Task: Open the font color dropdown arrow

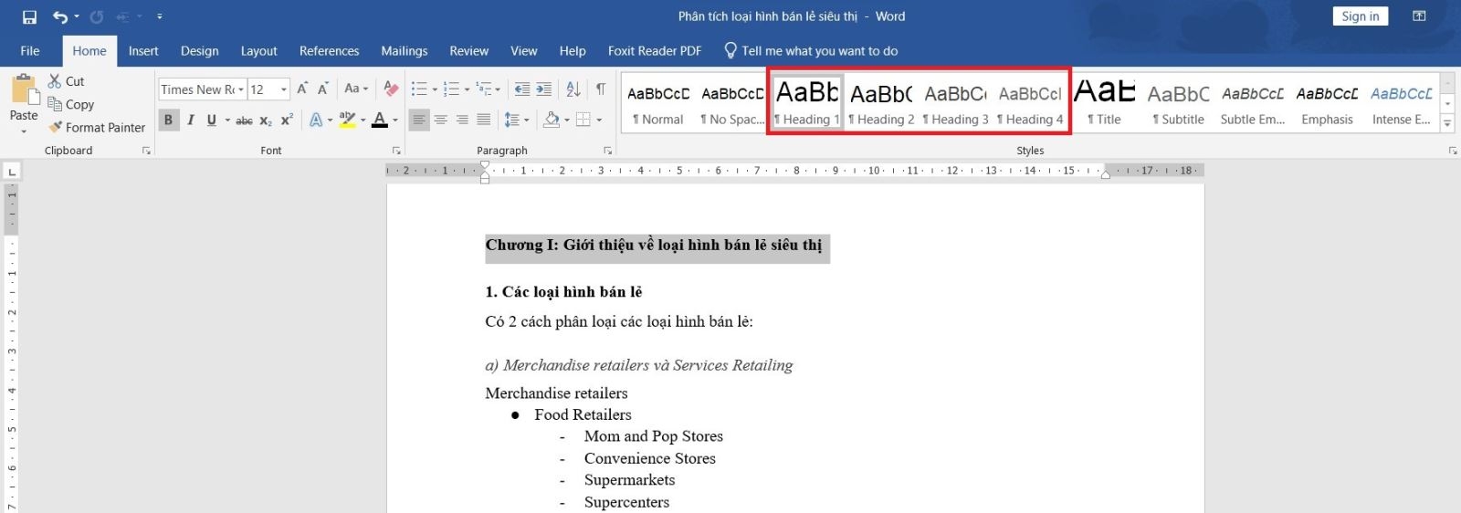Action: (x=394, y=120)
